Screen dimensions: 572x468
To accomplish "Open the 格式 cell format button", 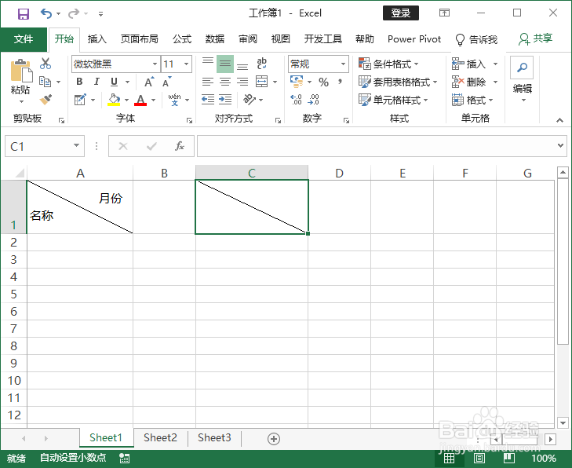I will tap(473, 100).
